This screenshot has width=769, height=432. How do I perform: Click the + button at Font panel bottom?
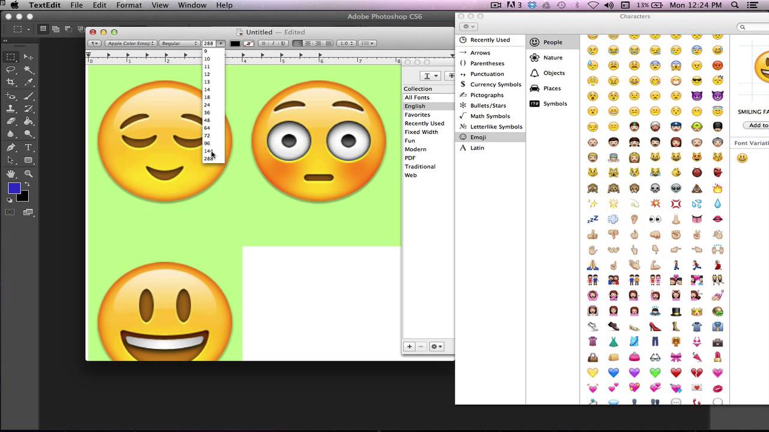pyautogui.click(x=409, y=346)
